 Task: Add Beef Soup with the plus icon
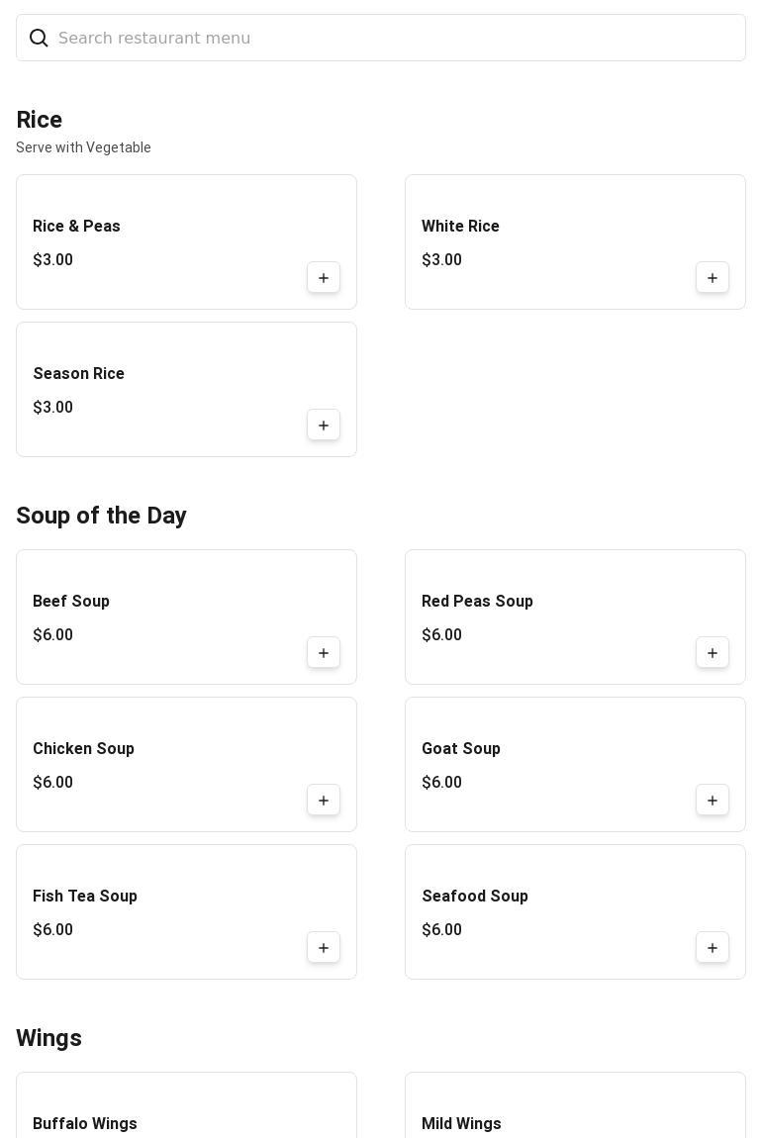pyautogui.click(x=324, y=653)
